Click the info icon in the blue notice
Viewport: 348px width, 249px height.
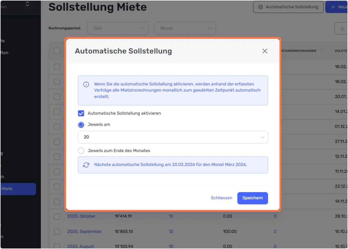[86, 84]
